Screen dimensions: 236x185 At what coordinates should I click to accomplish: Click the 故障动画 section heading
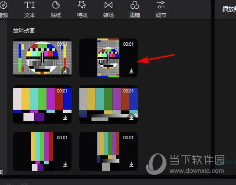pos(24,31)
